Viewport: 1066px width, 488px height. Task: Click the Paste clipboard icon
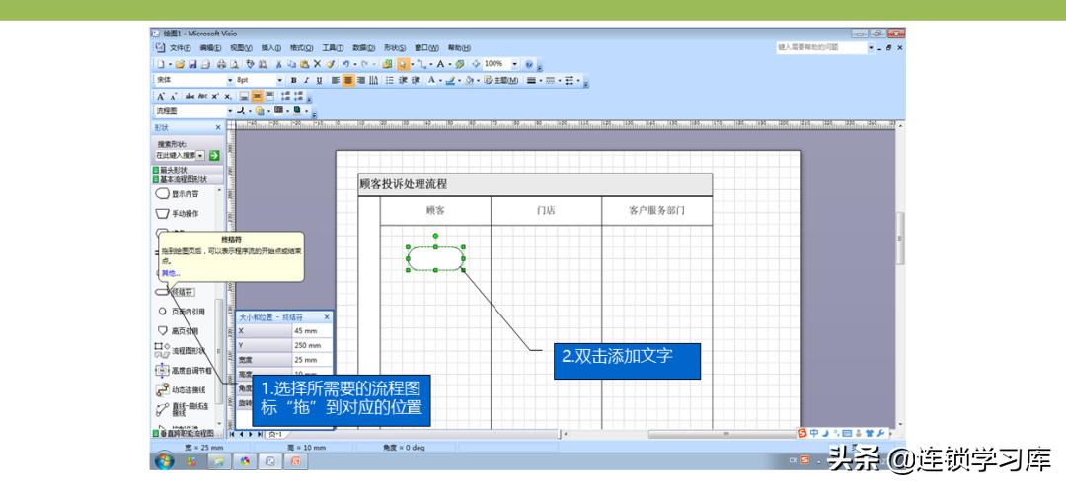304,64
